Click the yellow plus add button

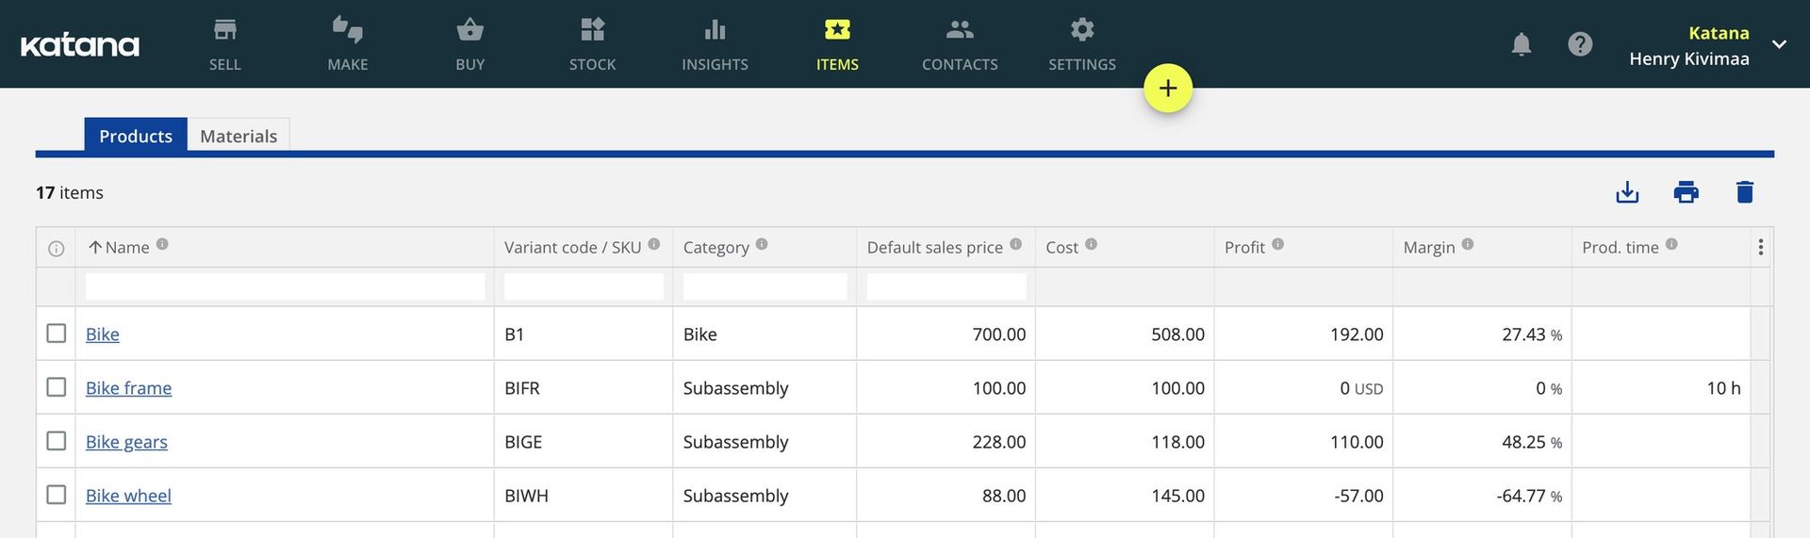[x=1168, y=89]
